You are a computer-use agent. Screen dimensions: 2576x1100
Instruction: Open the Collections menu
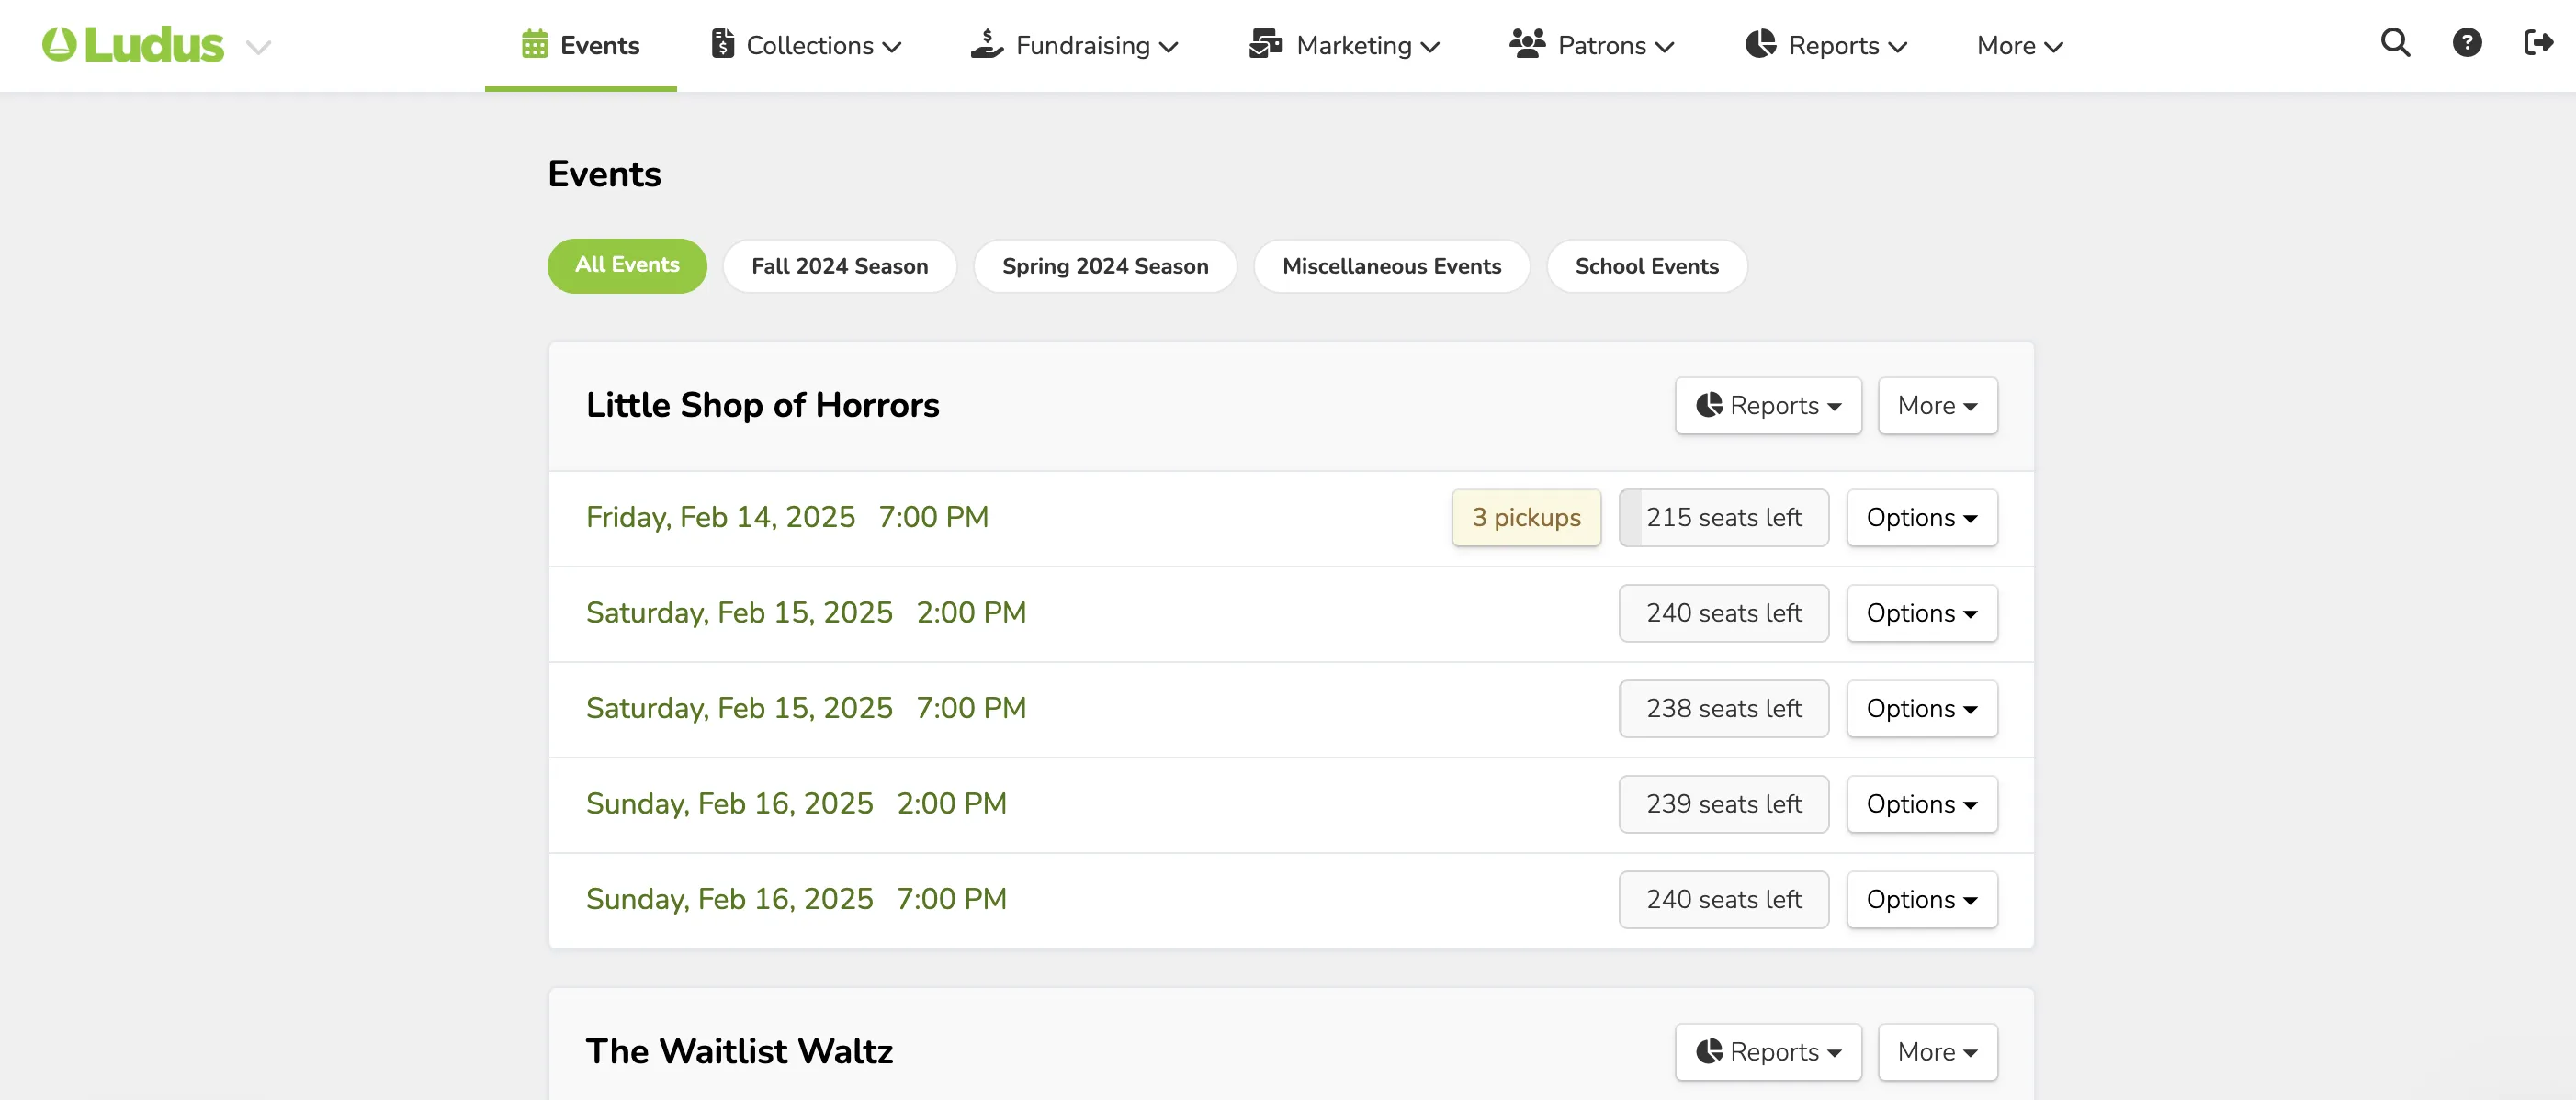coord(807,45)
